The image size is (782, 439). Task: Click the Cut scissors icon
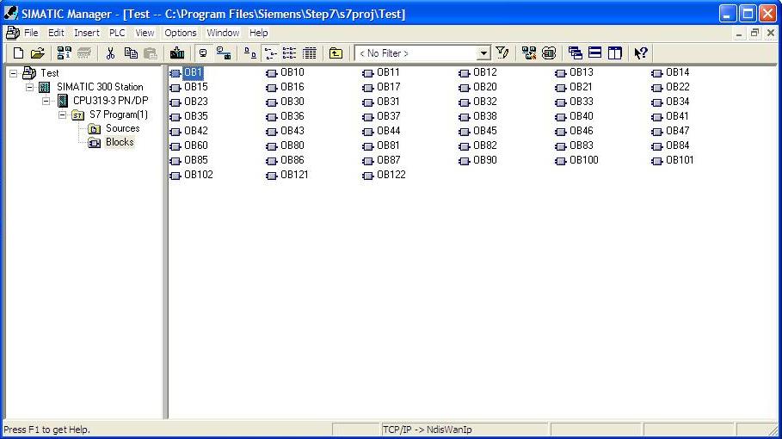pyautogui.click(x=110, y=53)
